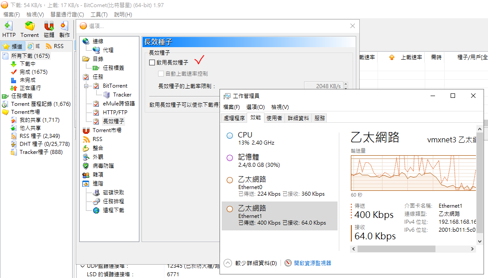Select the 頻道 tab in BitComet sidebar

coord(13,46)
